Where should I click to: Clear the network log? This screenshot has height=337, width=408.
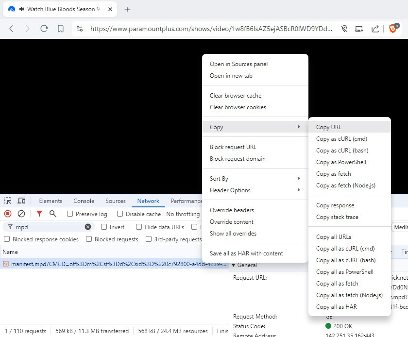click(21, 214)
